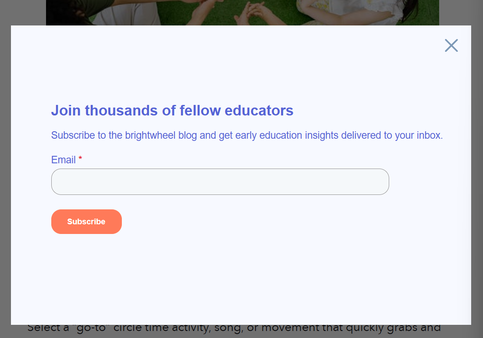Click the word "Join" in the heading

pyautogui.click(x=66, y=111)
